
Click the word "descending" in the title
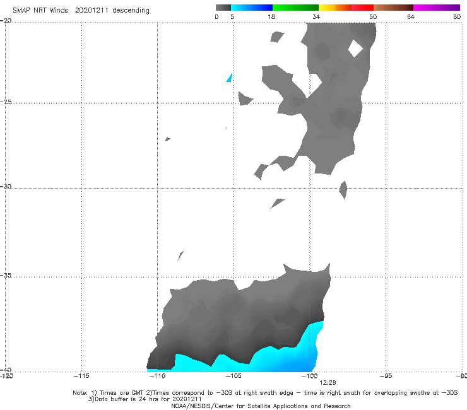pos(131,11)
